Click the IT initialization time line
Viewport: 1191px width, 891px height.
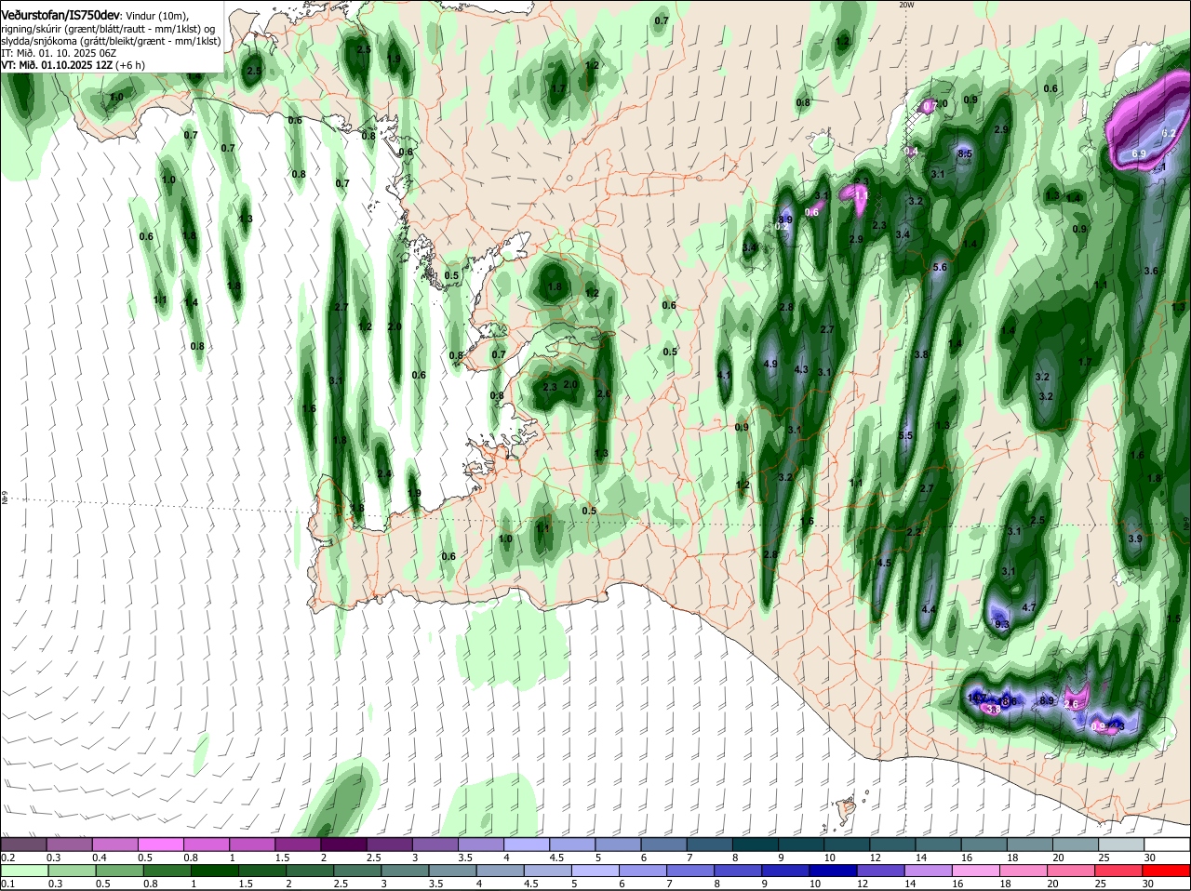click(58, 53)
